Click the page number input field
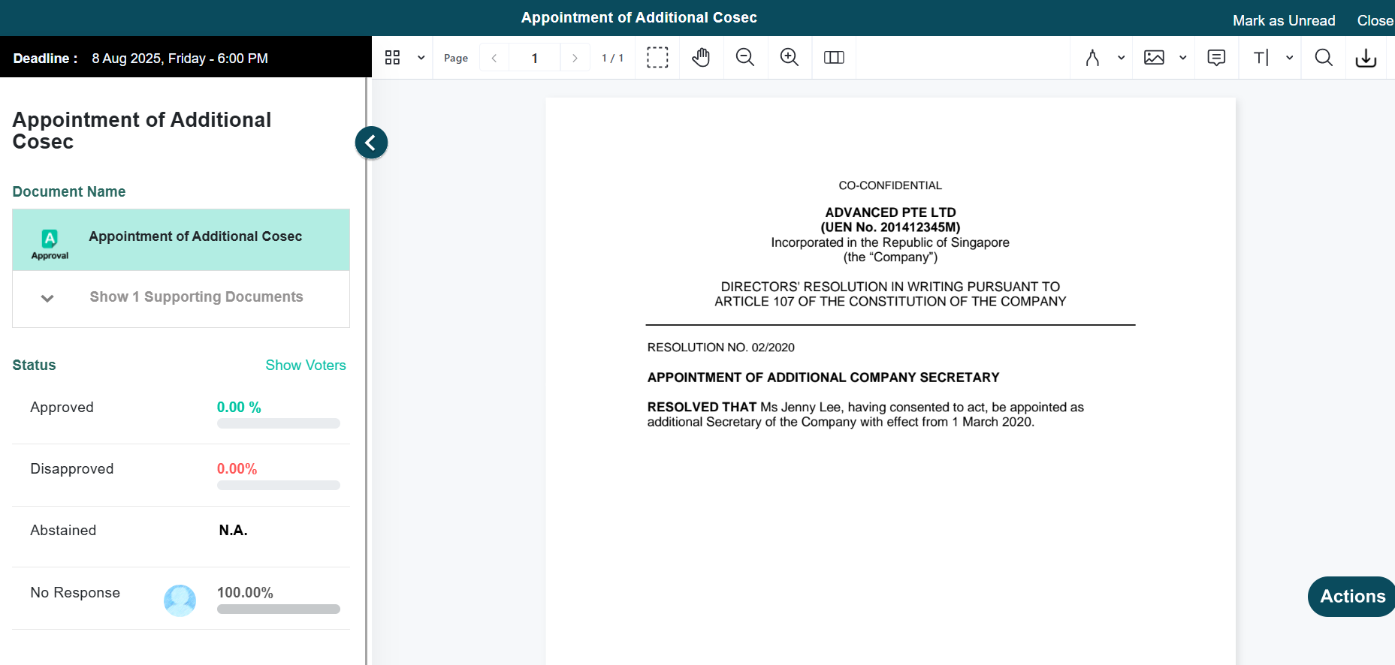The height and width of the screenshot is (665, 1395). 535,58
